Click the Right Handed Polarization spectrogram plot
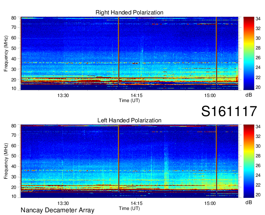This screenshot has width=265, height=215. coord(129,53)
